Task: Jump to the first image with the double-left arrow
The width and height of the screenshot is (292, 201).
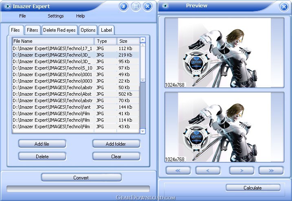Action: (178, 170)
